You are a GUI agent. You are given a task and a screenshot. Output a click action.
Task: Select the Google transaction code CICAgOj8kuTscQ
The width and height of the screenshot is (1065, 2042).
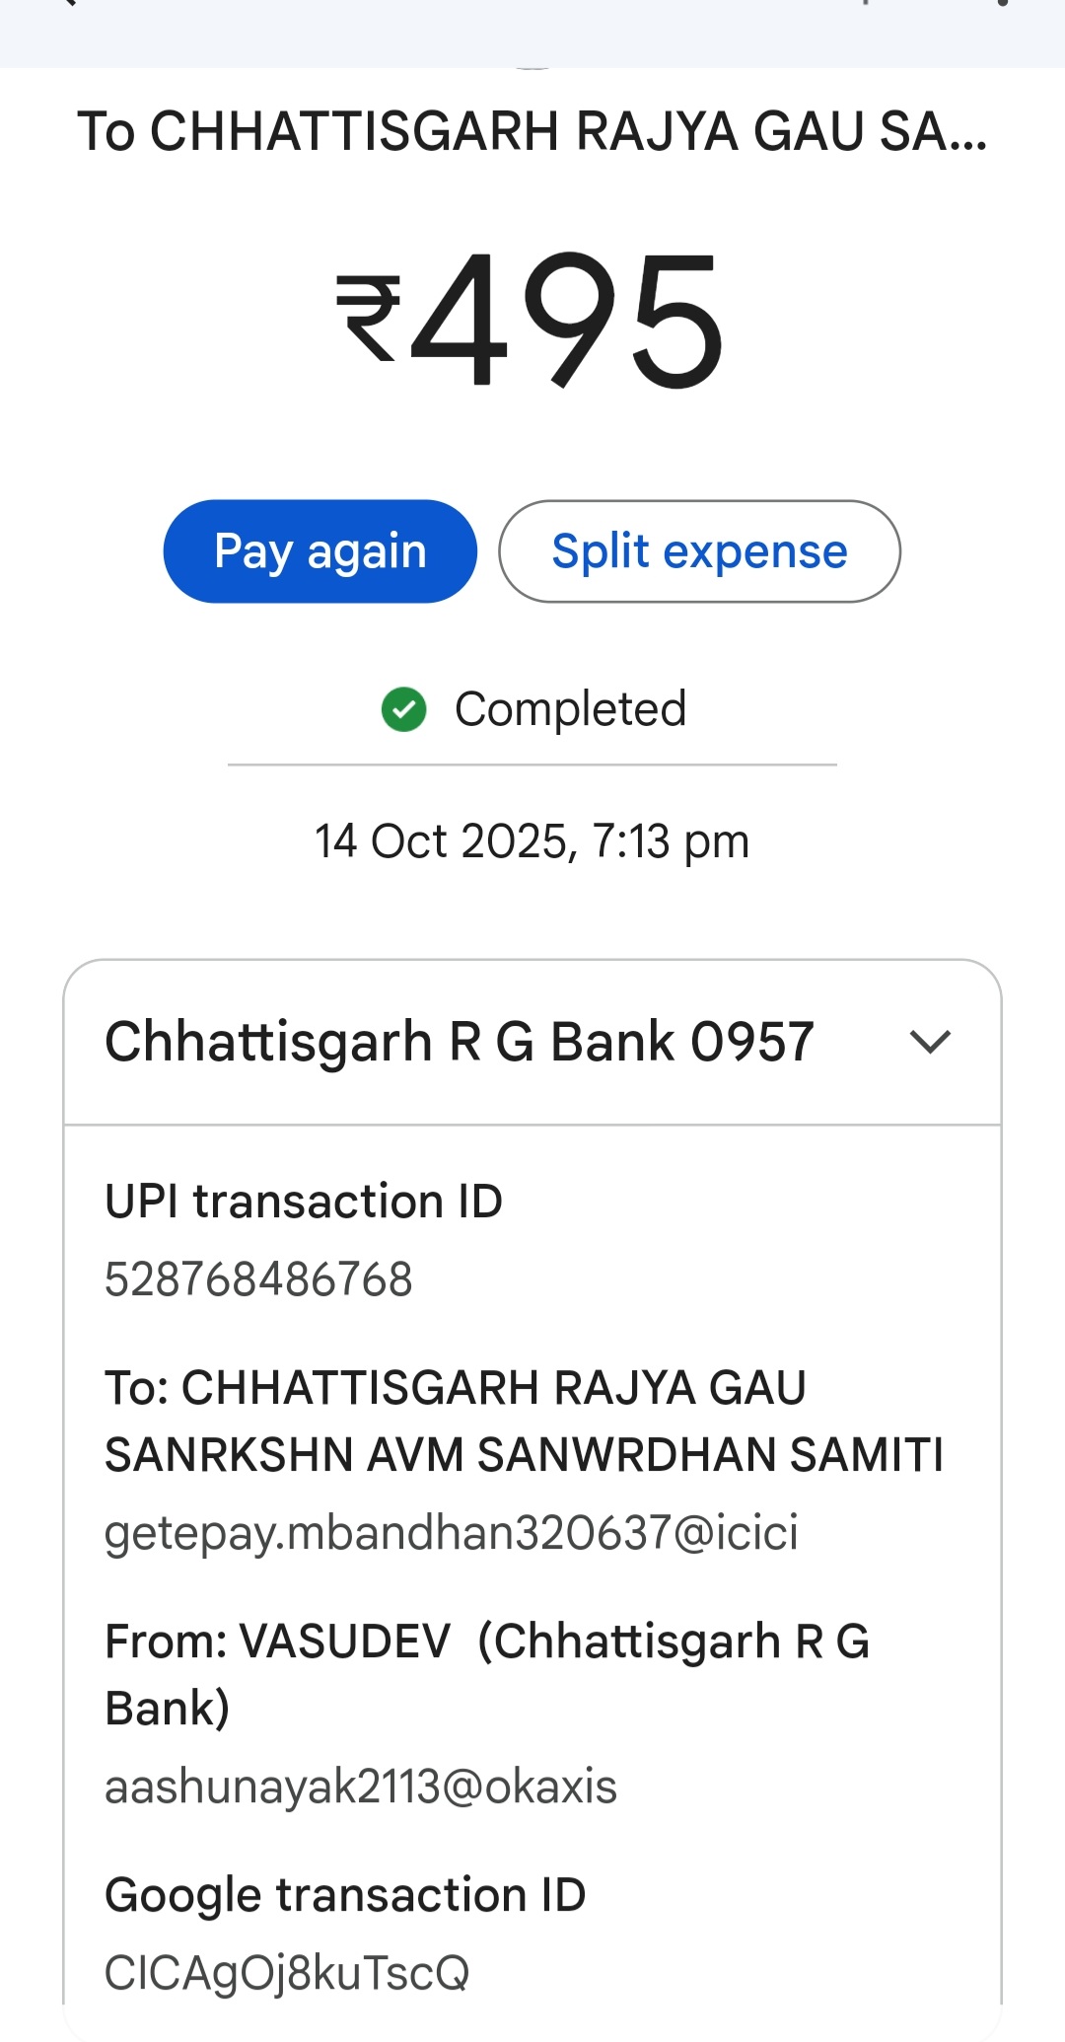(x=287, y=1973)
